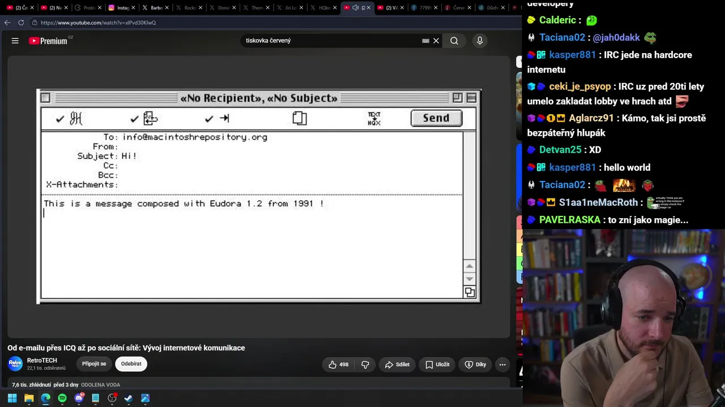Image resolution: width=725 pixels, height=407 pixels.
Task: Close the 'Thom' browser tab
Action: (x=268, y=7)
